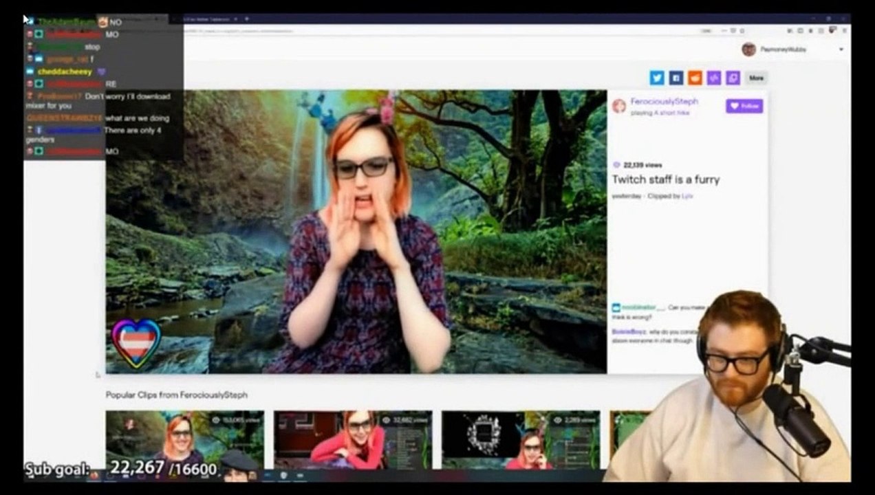This screenshot has height=495, width=875.
Task: Share the clip on Facebook
Action: pos(676,78)
